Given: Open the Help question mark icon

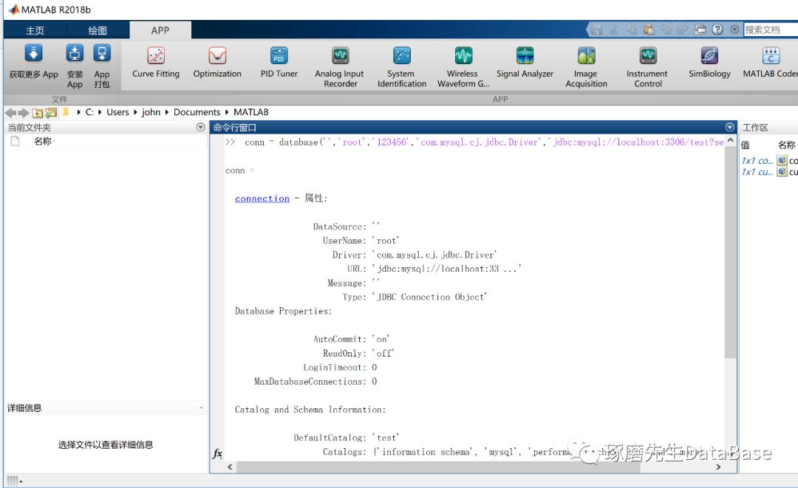Looking at the screenshot, I should click(x=717, y=30).
